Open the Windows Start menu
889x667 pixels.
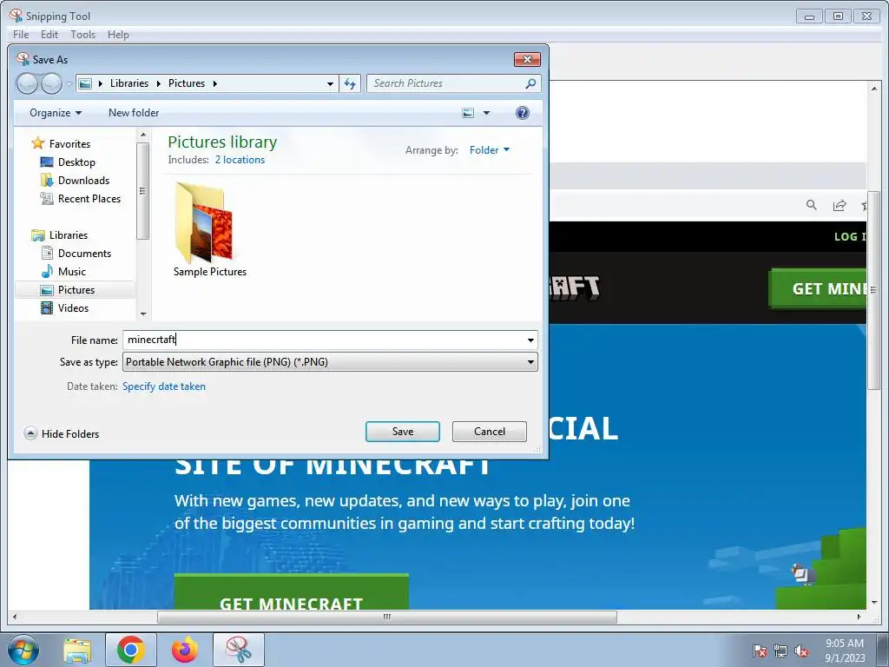pyautogui.click(x=23, y=650)
